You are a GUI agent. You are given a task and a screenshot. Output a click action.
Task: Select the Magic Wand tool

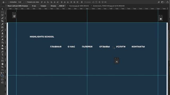2,18
